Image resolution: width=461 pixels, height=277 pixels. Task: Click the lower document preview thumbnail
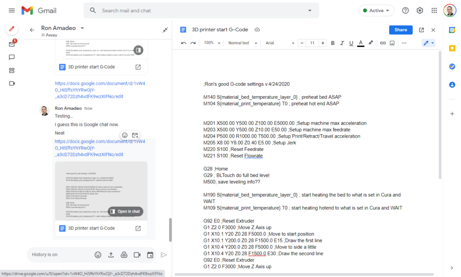[x=101, y=191]
